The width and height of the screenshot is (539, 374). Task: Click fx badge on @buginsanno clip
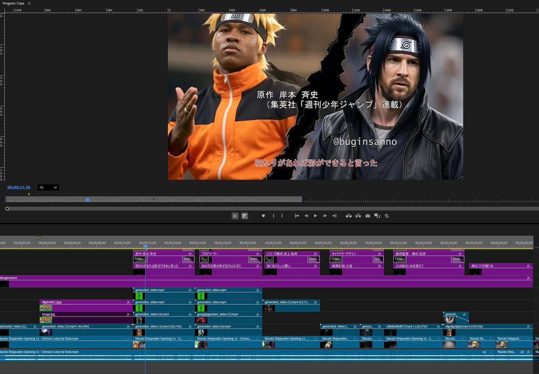click(529, 278)
